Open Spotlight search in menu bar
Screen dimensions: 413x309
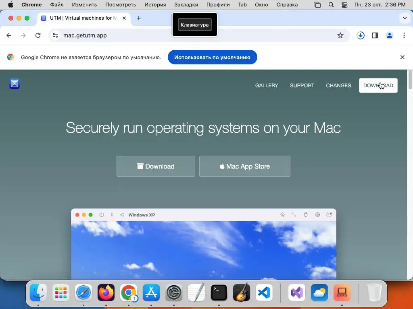(331, 5)
